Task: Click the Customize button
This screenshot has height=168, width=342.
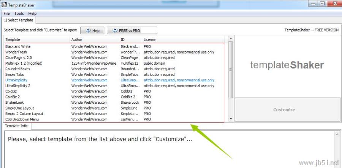Action: coord(288,109)
